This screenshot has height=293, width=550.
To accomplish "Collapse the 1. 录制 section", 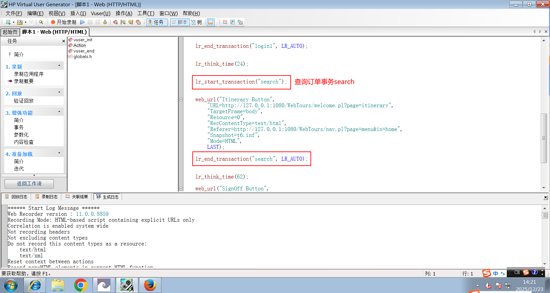I will 59,66.
